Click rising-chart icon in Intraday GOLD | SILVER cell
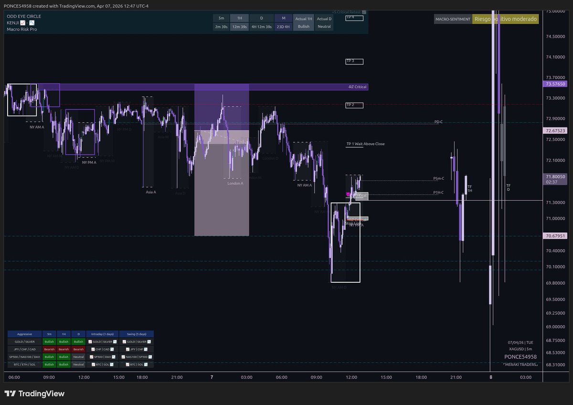The width and height of the screenshot is (573, 405). (90, 341)
